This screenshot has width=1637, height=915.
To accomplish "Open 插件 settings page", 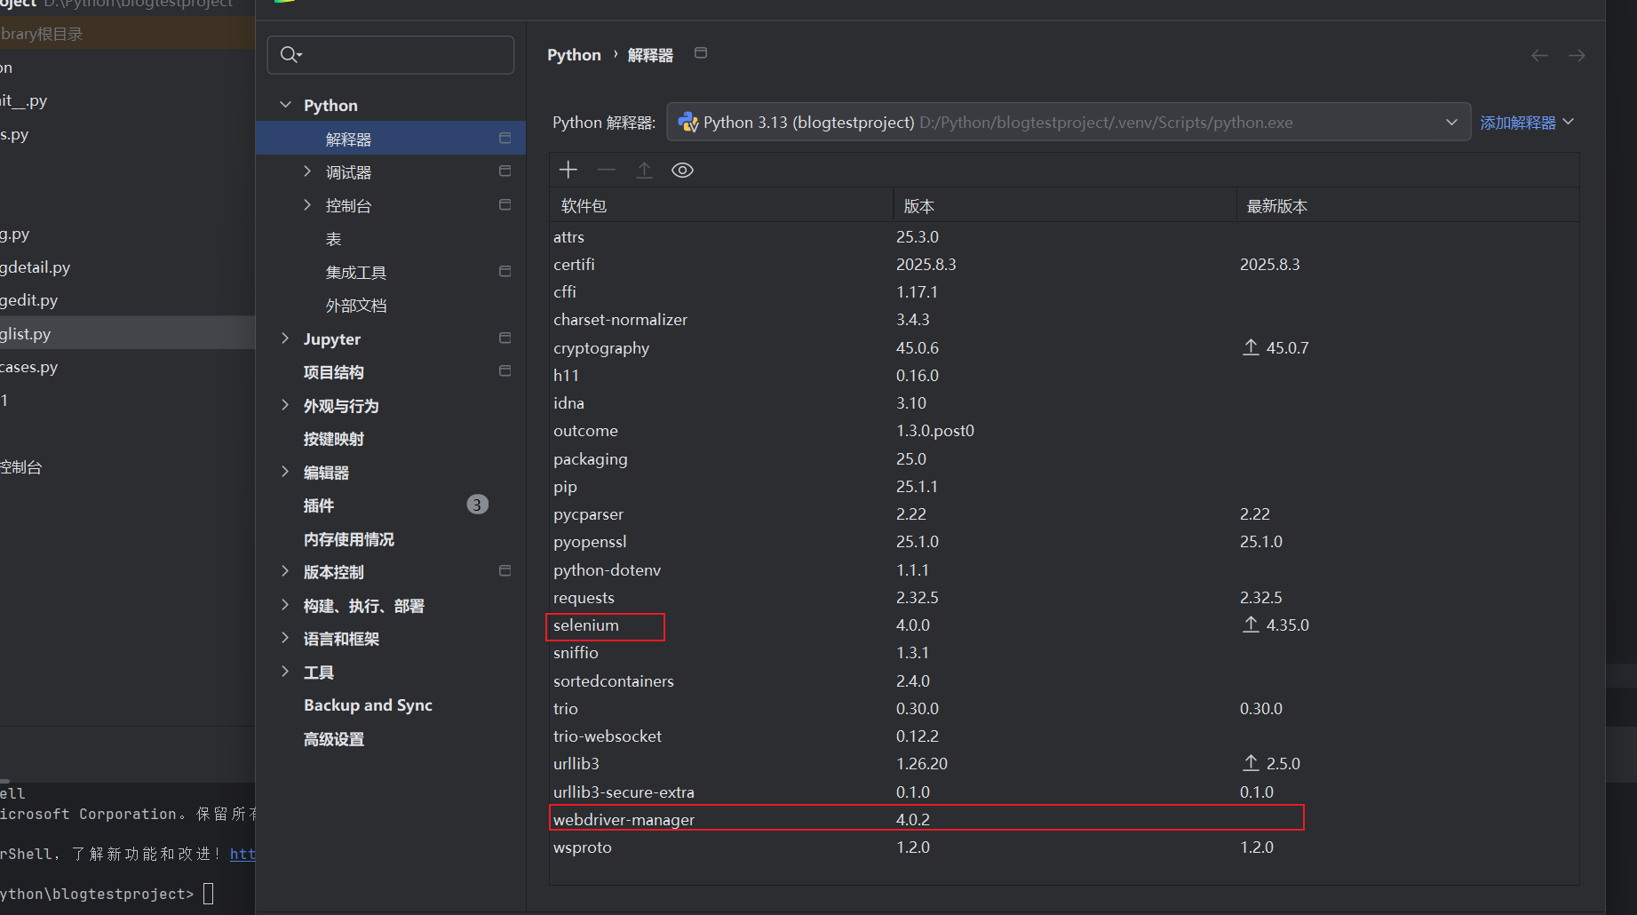I will pyautogui.click(x=319, y=505).
